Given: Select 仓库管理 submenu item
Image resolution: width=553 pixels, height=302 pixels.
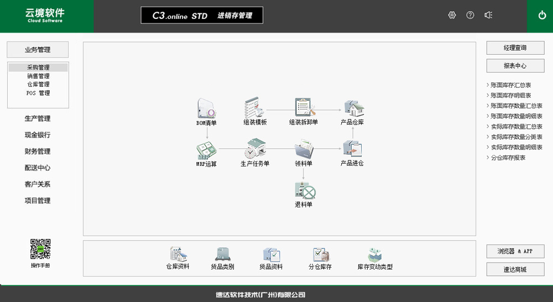Looking at the screenshot, I should tap(38, 85).
